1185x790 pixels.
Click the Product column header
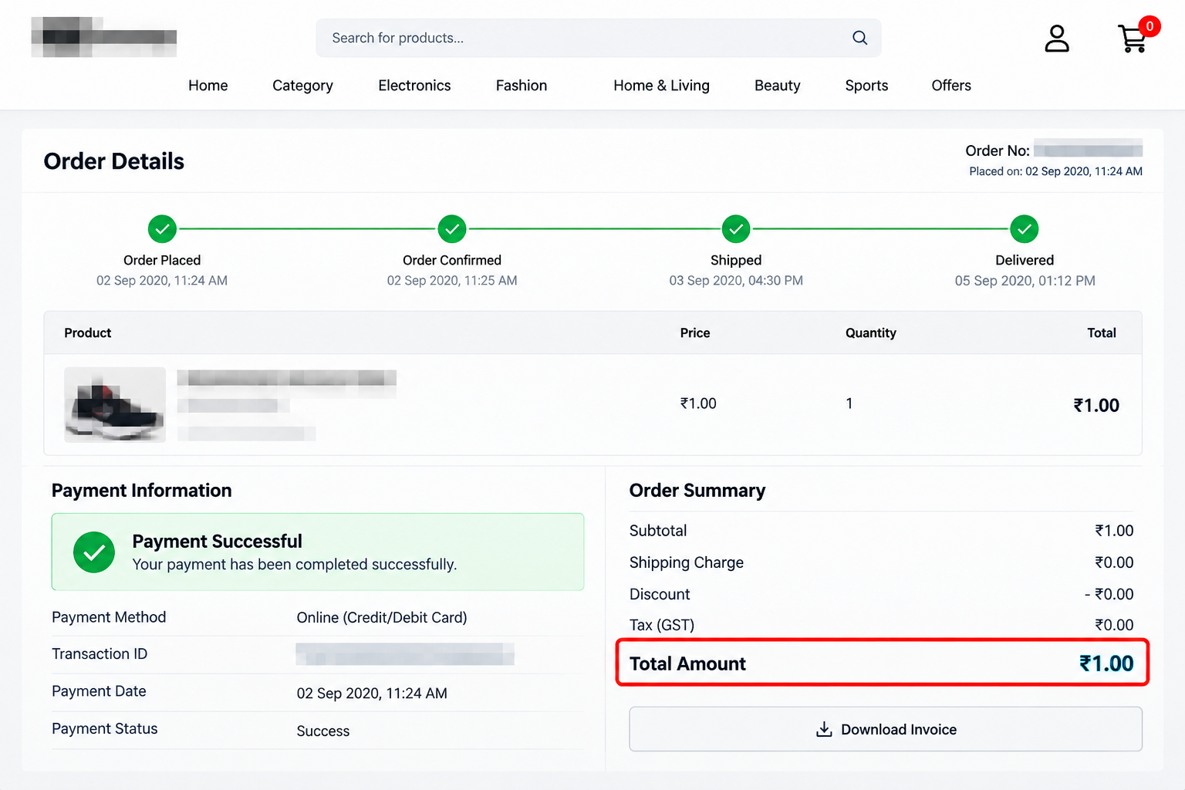click(88, 333)
